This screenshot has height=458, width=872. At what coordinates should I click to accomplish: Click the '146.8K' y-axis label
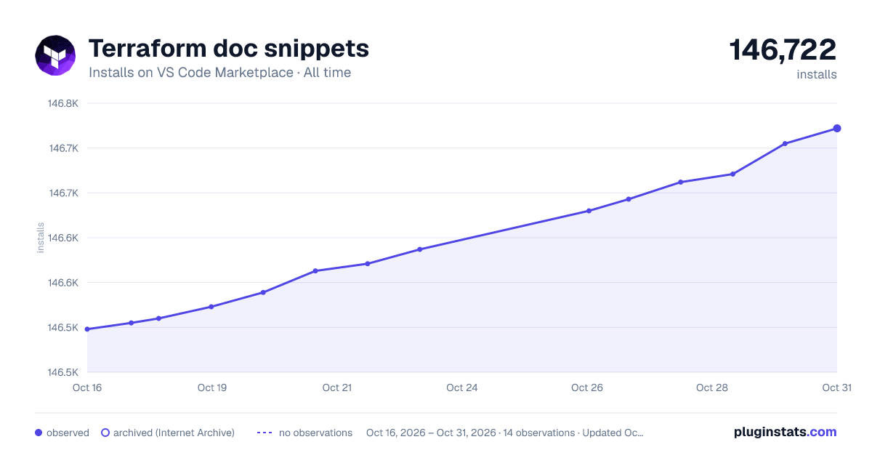click(x=63, y=103)
